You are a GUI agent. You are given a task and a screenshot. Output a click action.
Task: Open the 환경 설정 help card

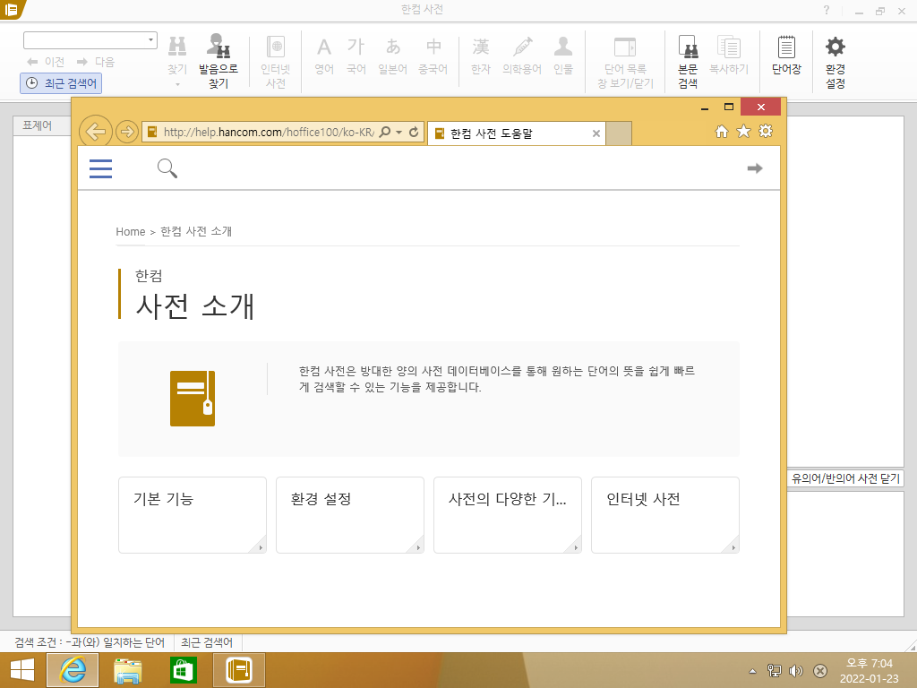click(350, 515)
